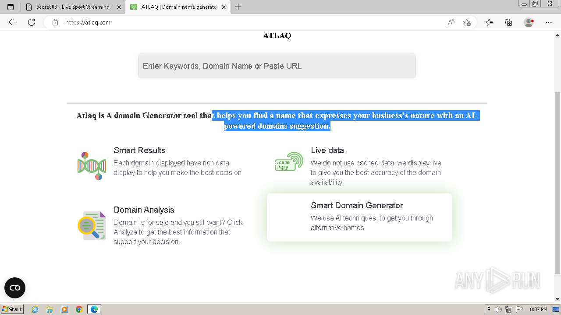Open the Windows Start menu
Image resolution: width=561 pixels, height=315 pixels.
click(x=12, y=309)
